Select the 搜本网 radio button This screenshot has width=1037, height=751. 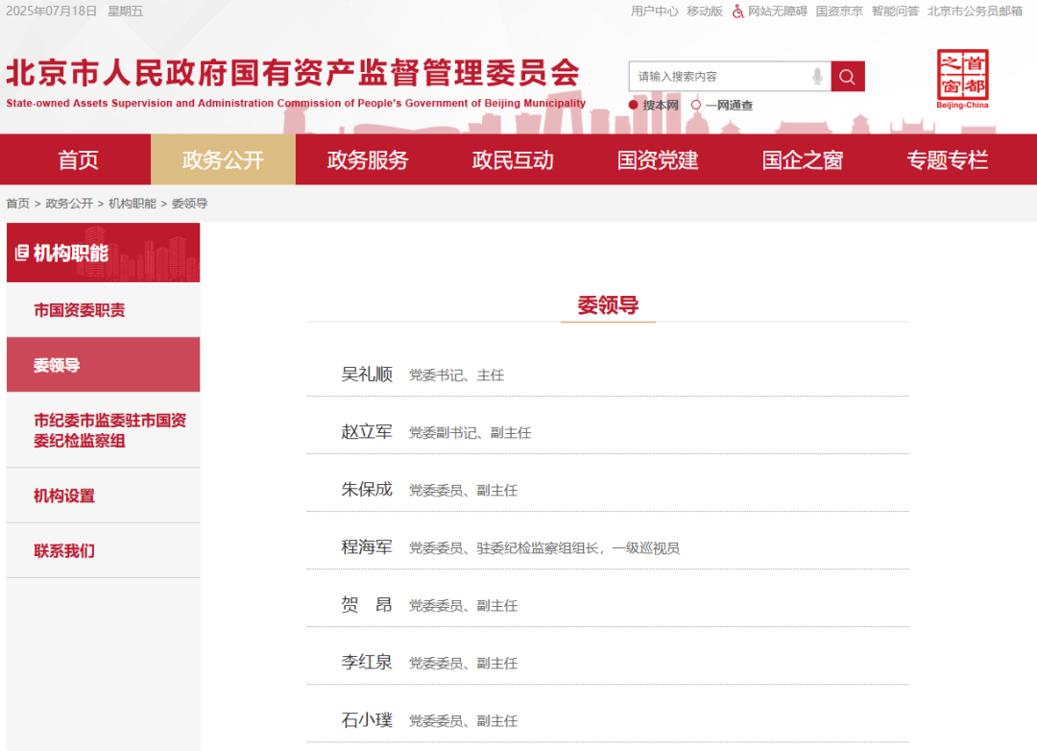coord(633,106)
